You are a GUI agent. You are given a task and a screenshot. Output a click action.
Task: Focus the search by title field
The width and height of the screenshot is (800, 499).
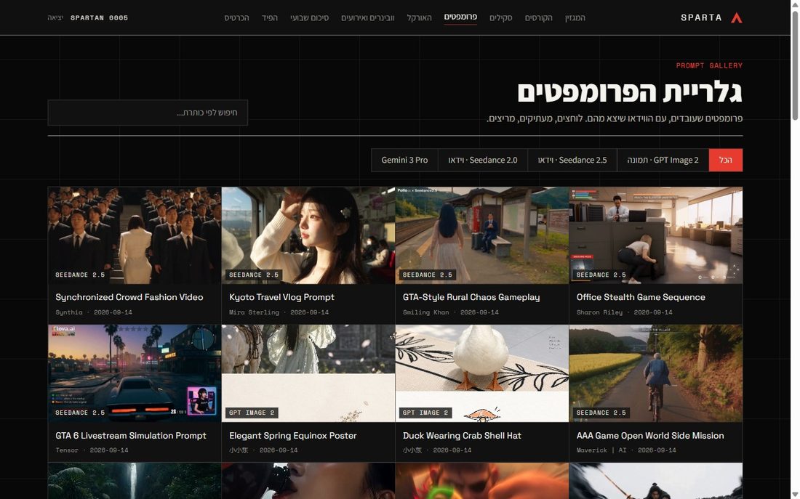click(148, 113)
